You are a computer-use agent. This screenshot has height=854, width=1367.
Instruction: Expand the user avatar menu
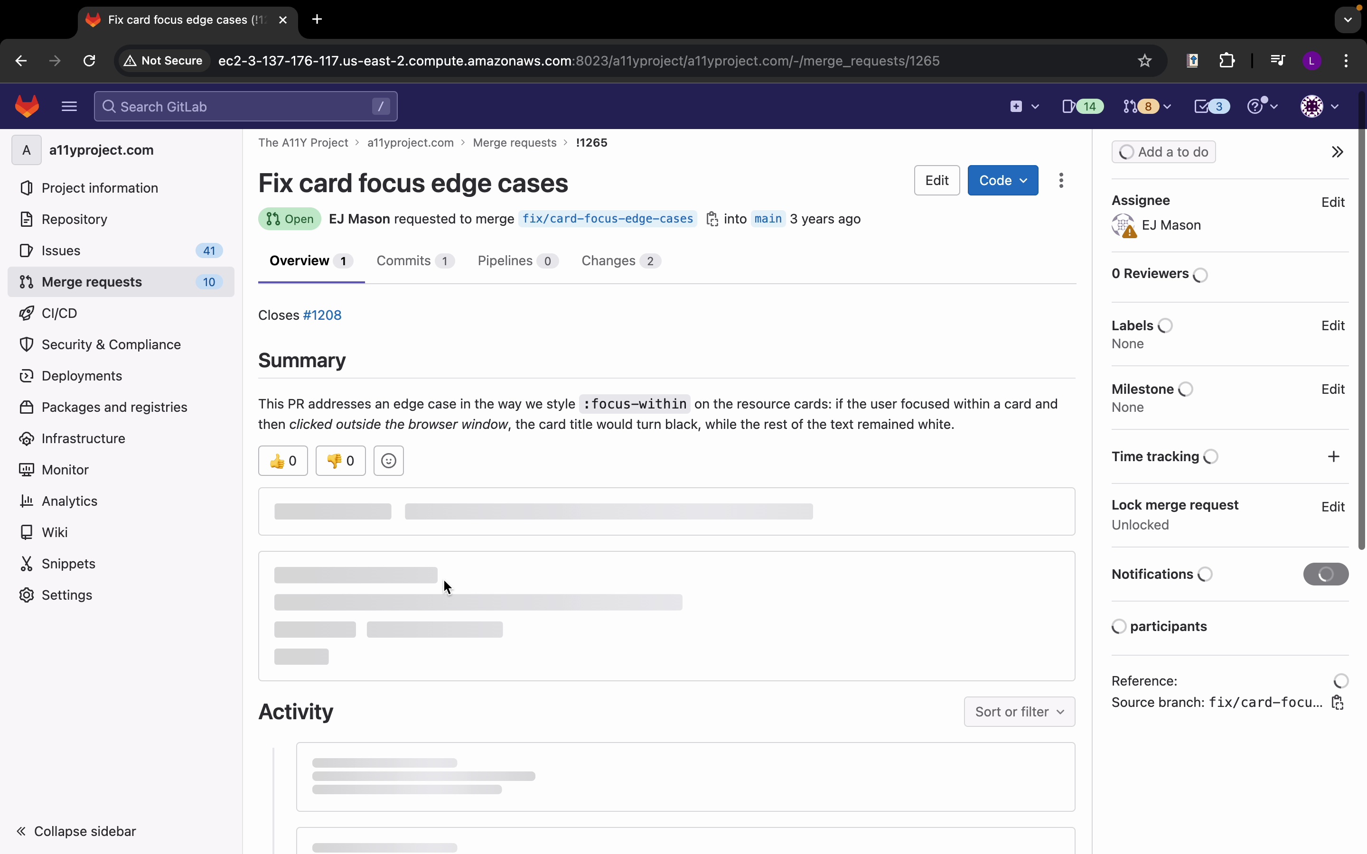(1319, 106)
